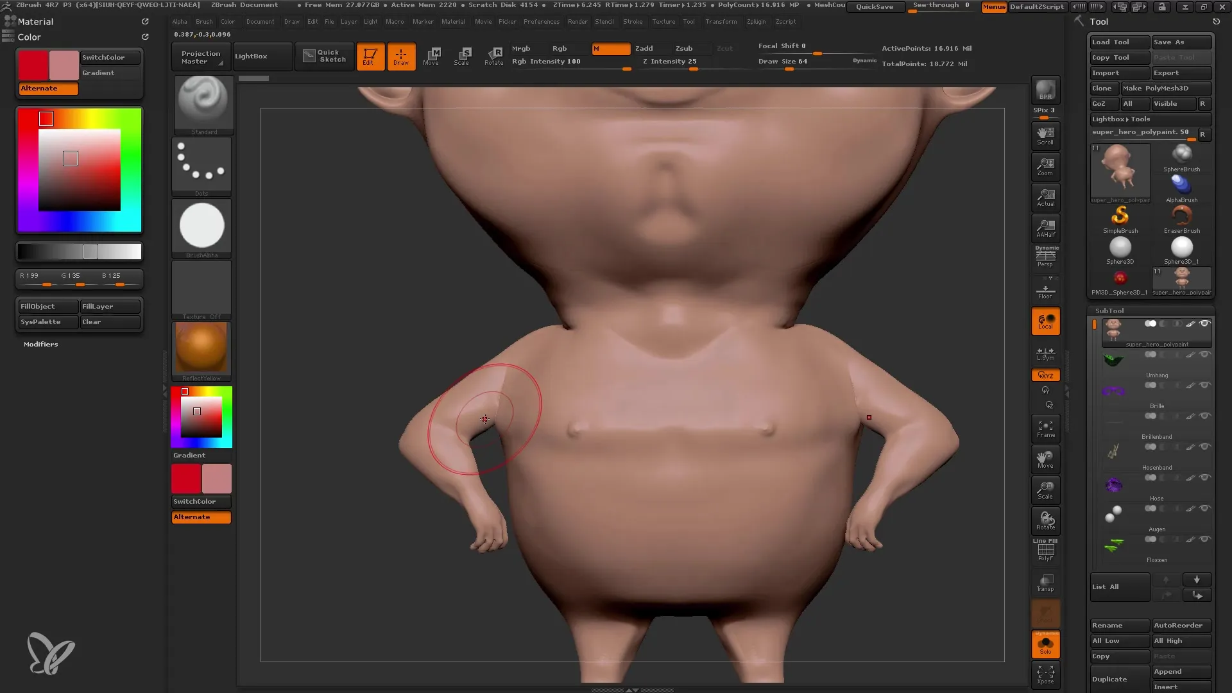Expand the Modifiers section
The image size is (1232, 693).
click(40, 343)
